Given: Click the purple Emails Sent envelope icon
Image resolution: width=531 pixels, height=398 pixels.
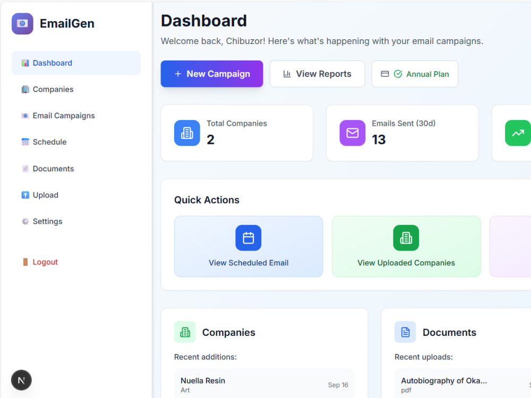Looking at the screenshot, I should (353, 133).
